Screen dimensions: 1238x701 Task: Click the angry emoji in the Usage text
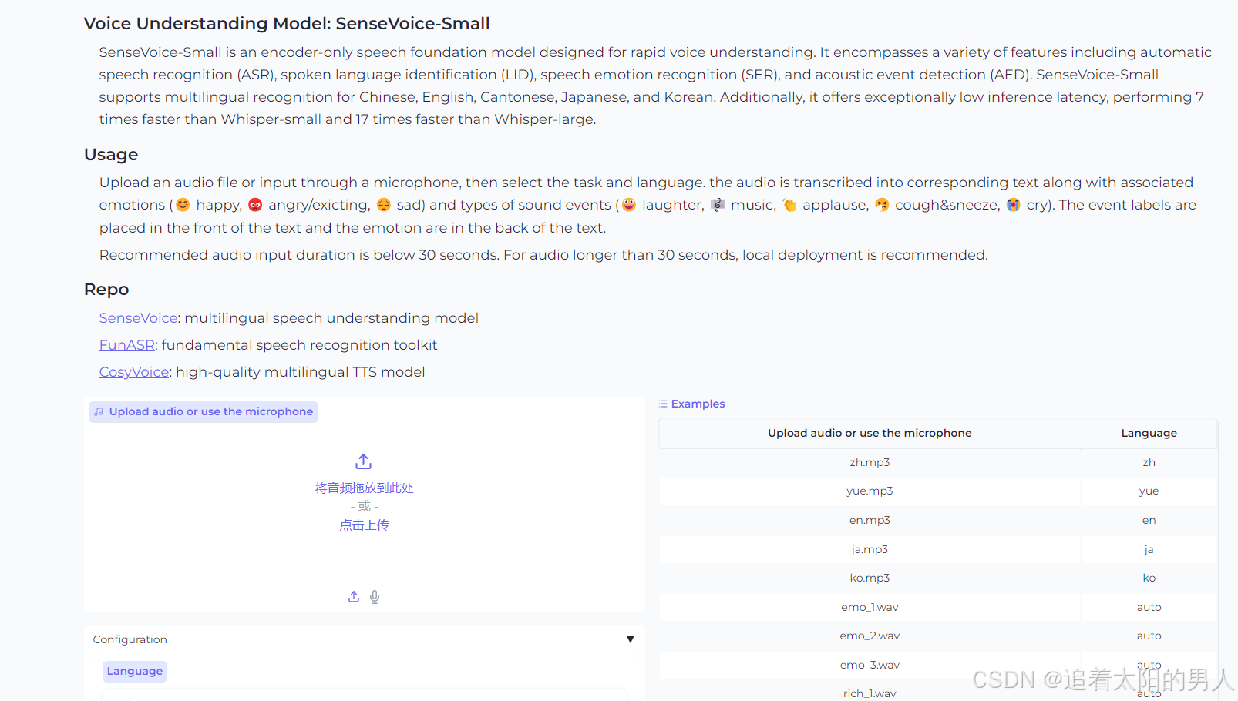[255, 205]
